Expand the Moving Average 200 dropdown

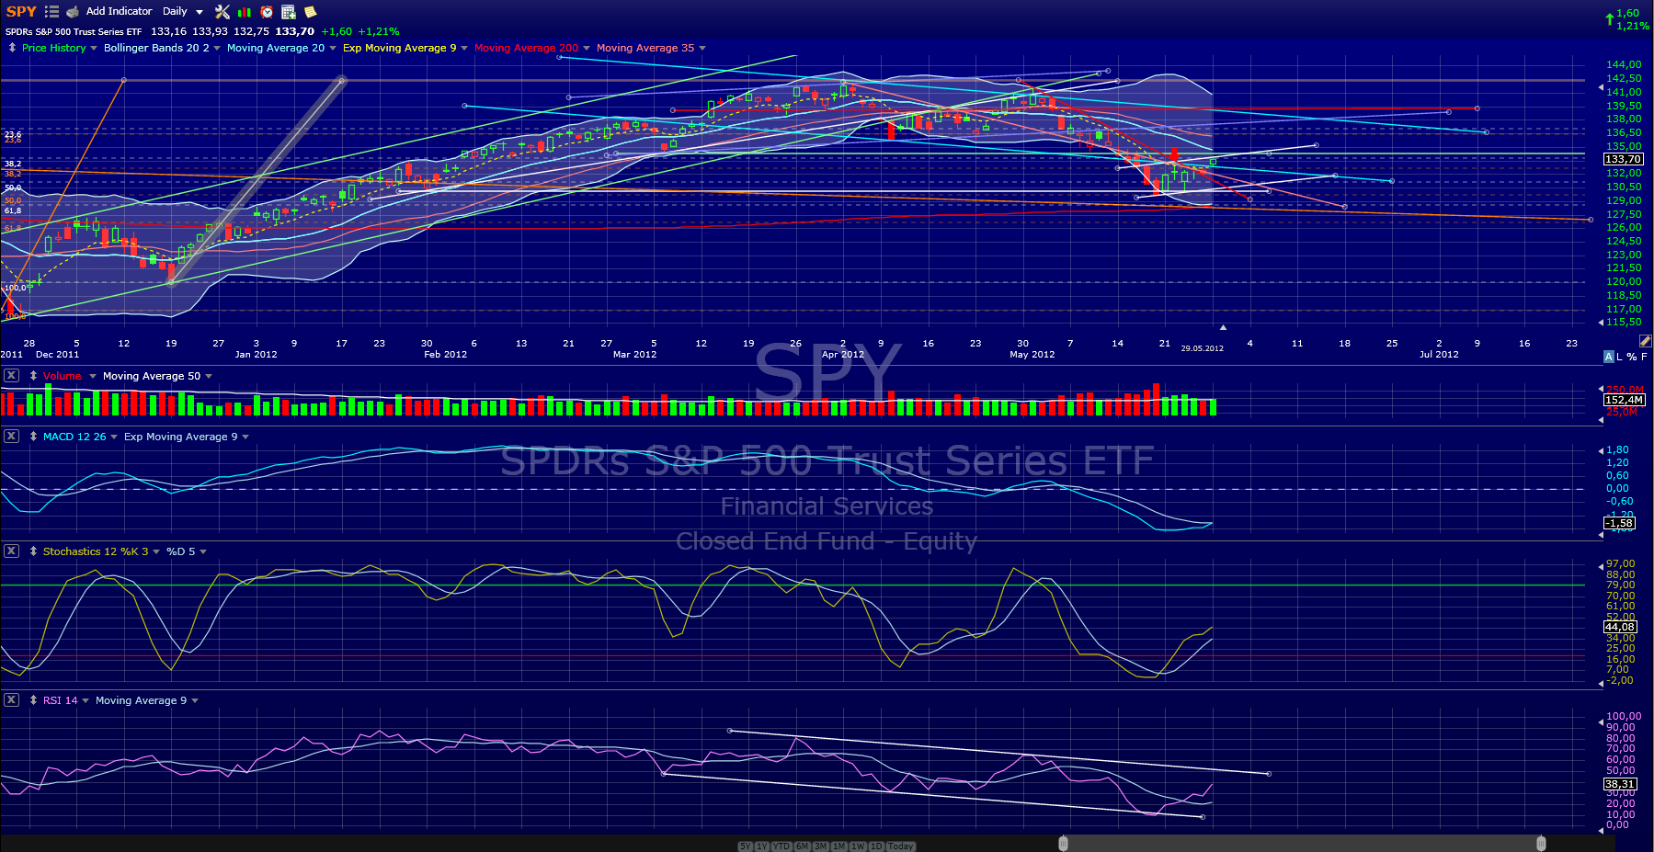587,48
